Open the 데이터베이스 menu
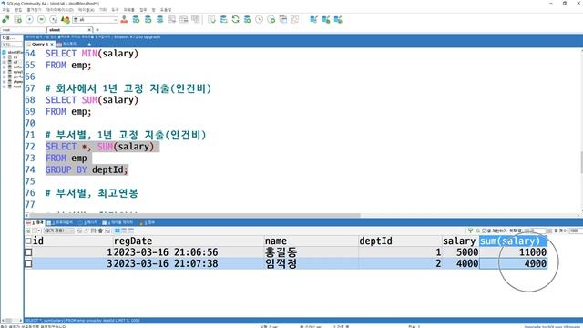583x328 pixels. click(59, 10)
